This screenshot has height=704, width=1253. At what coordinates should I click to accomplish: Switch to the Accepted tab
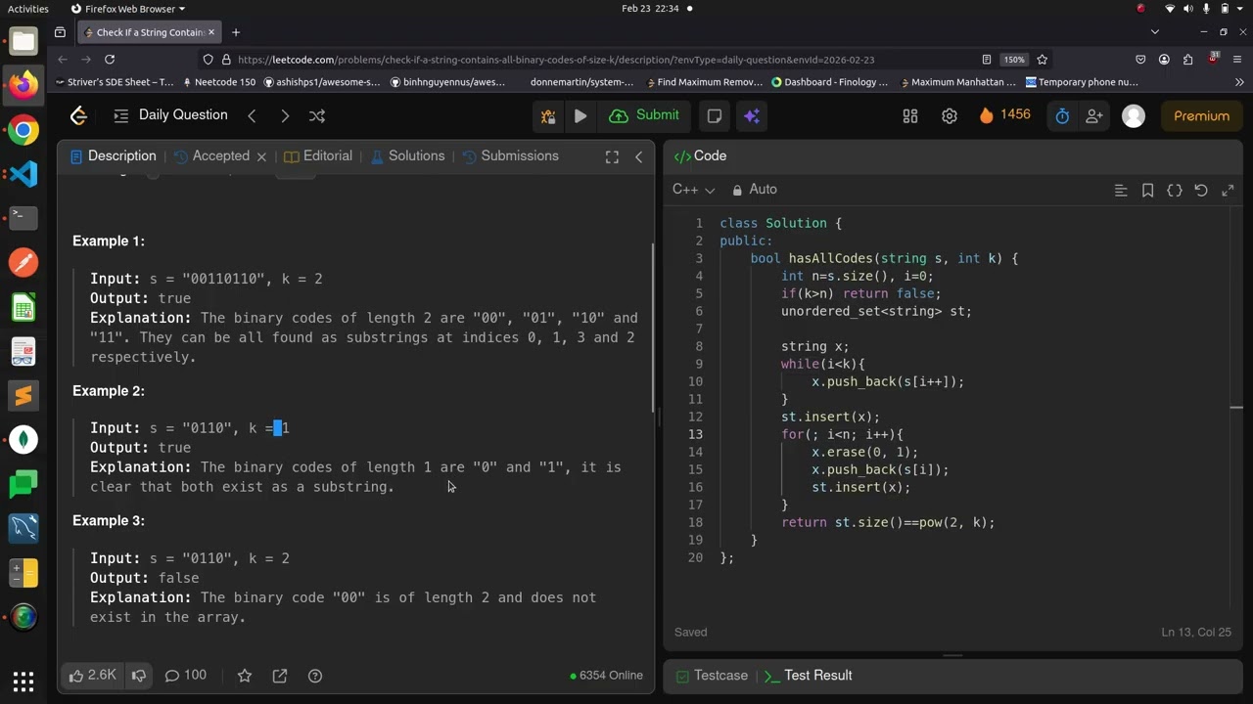[211, 156]
